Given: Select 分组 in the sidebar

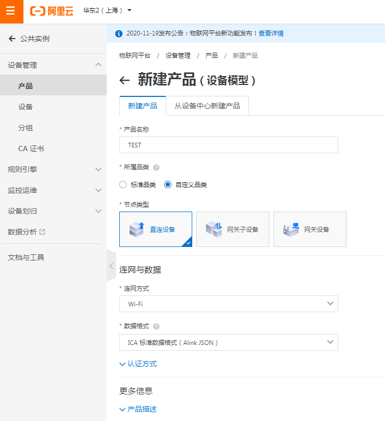Looking at the screenshot, I should click(x=53, y=128).
